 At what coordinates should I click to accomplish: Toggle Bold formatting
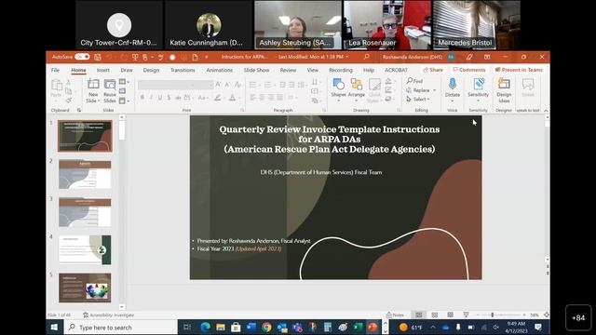(x=142, y=98)
